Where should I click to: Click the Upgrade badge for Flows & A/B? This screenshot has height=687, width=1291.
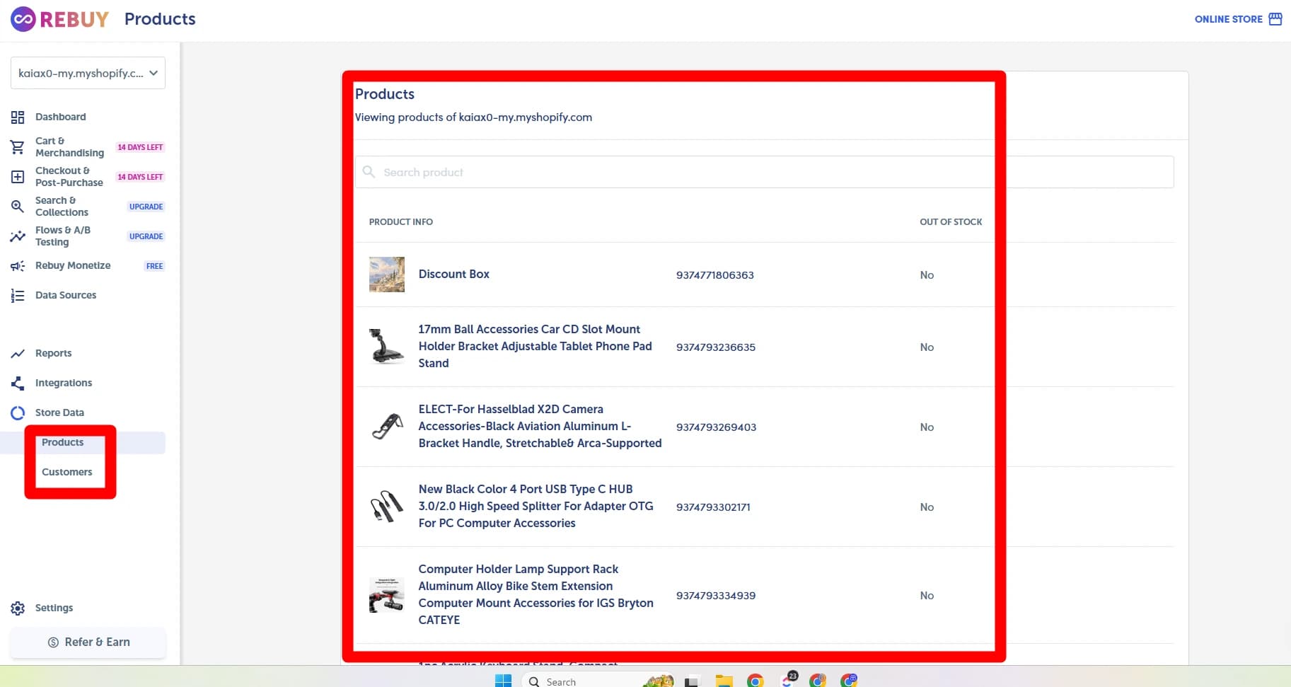[146, 236]
